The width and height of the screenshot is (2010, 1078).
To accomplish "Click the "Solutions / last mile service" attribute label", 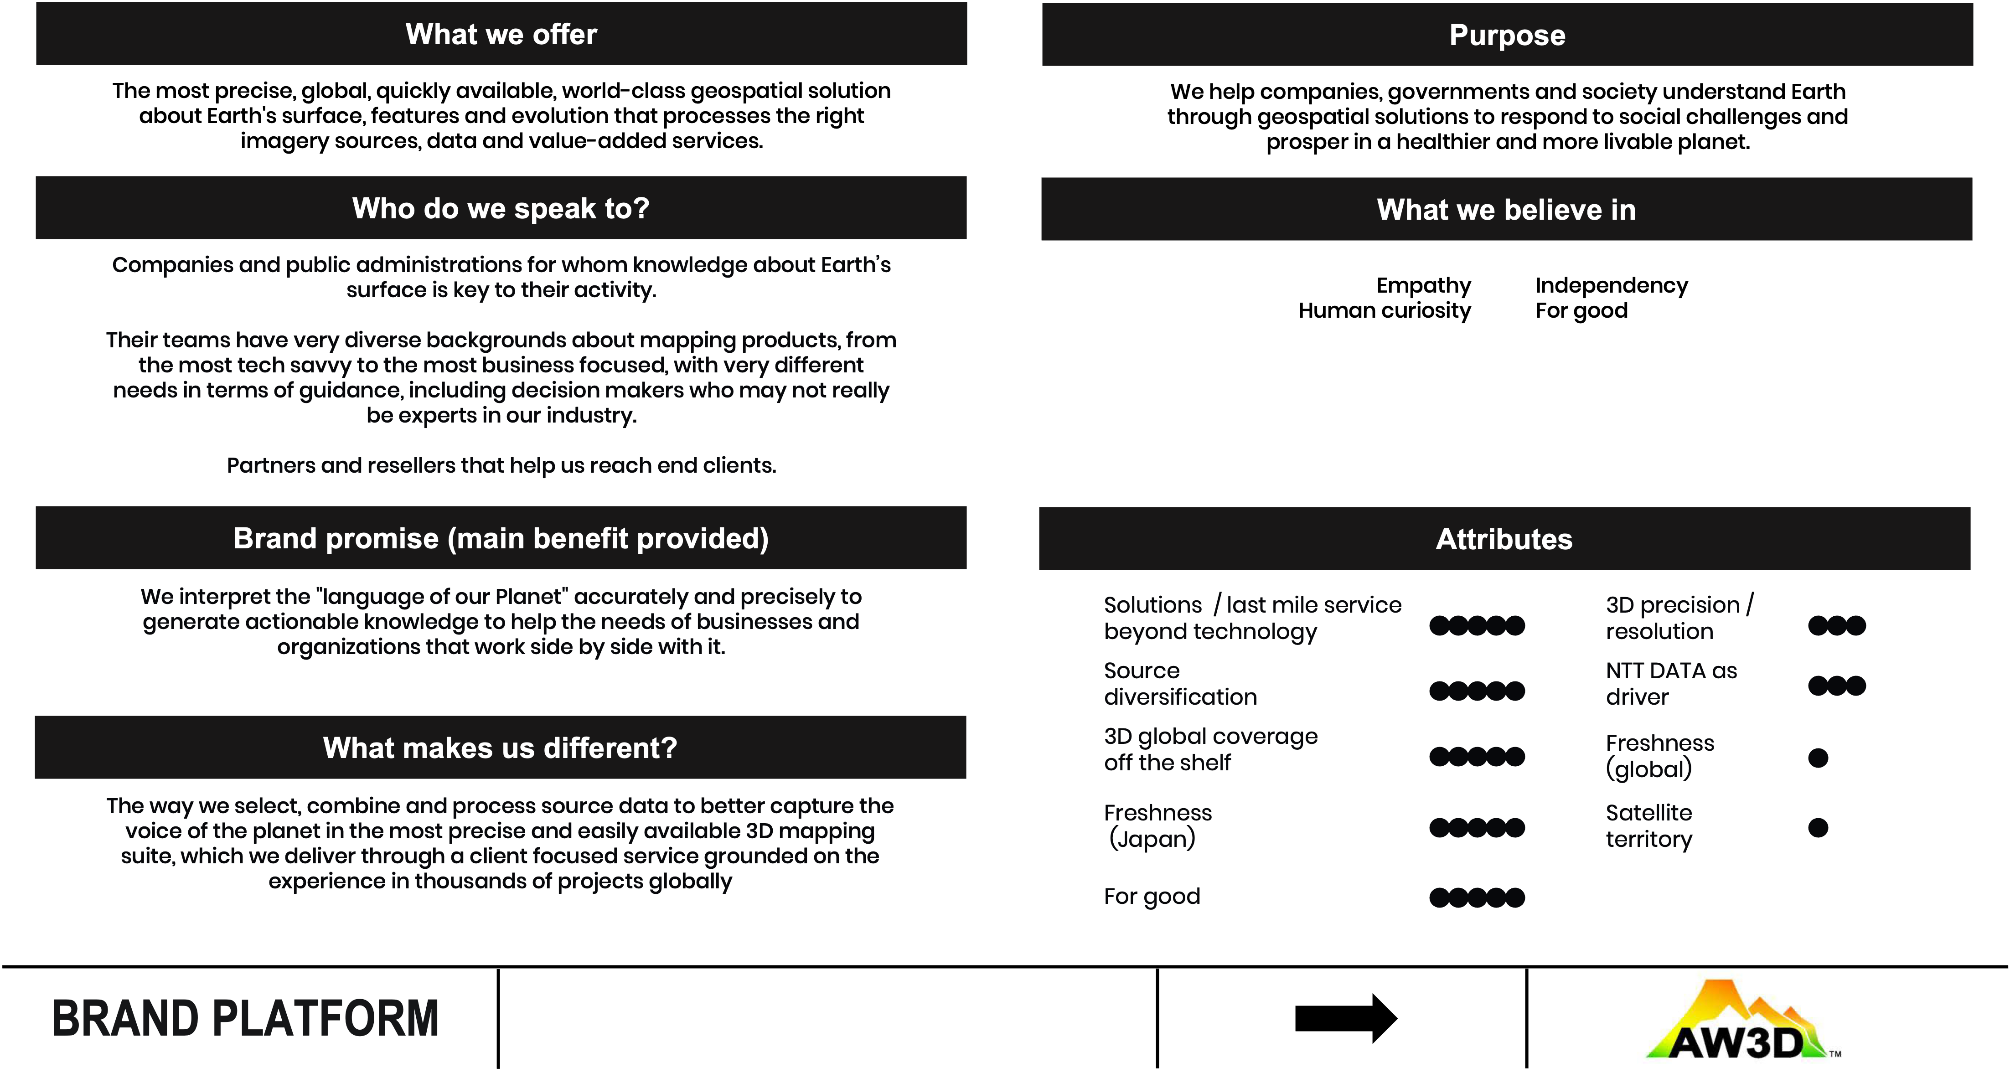I will 1252,618.
